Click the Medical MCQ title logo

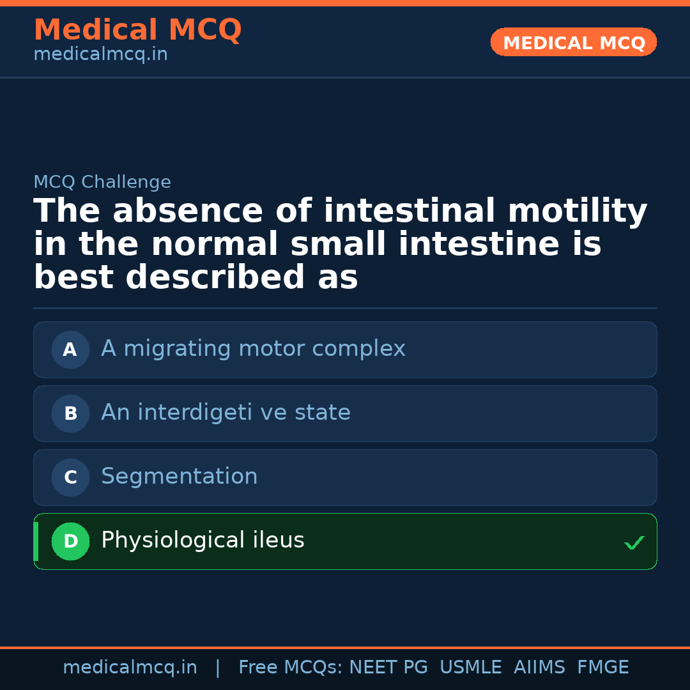(x=137, y=30)
